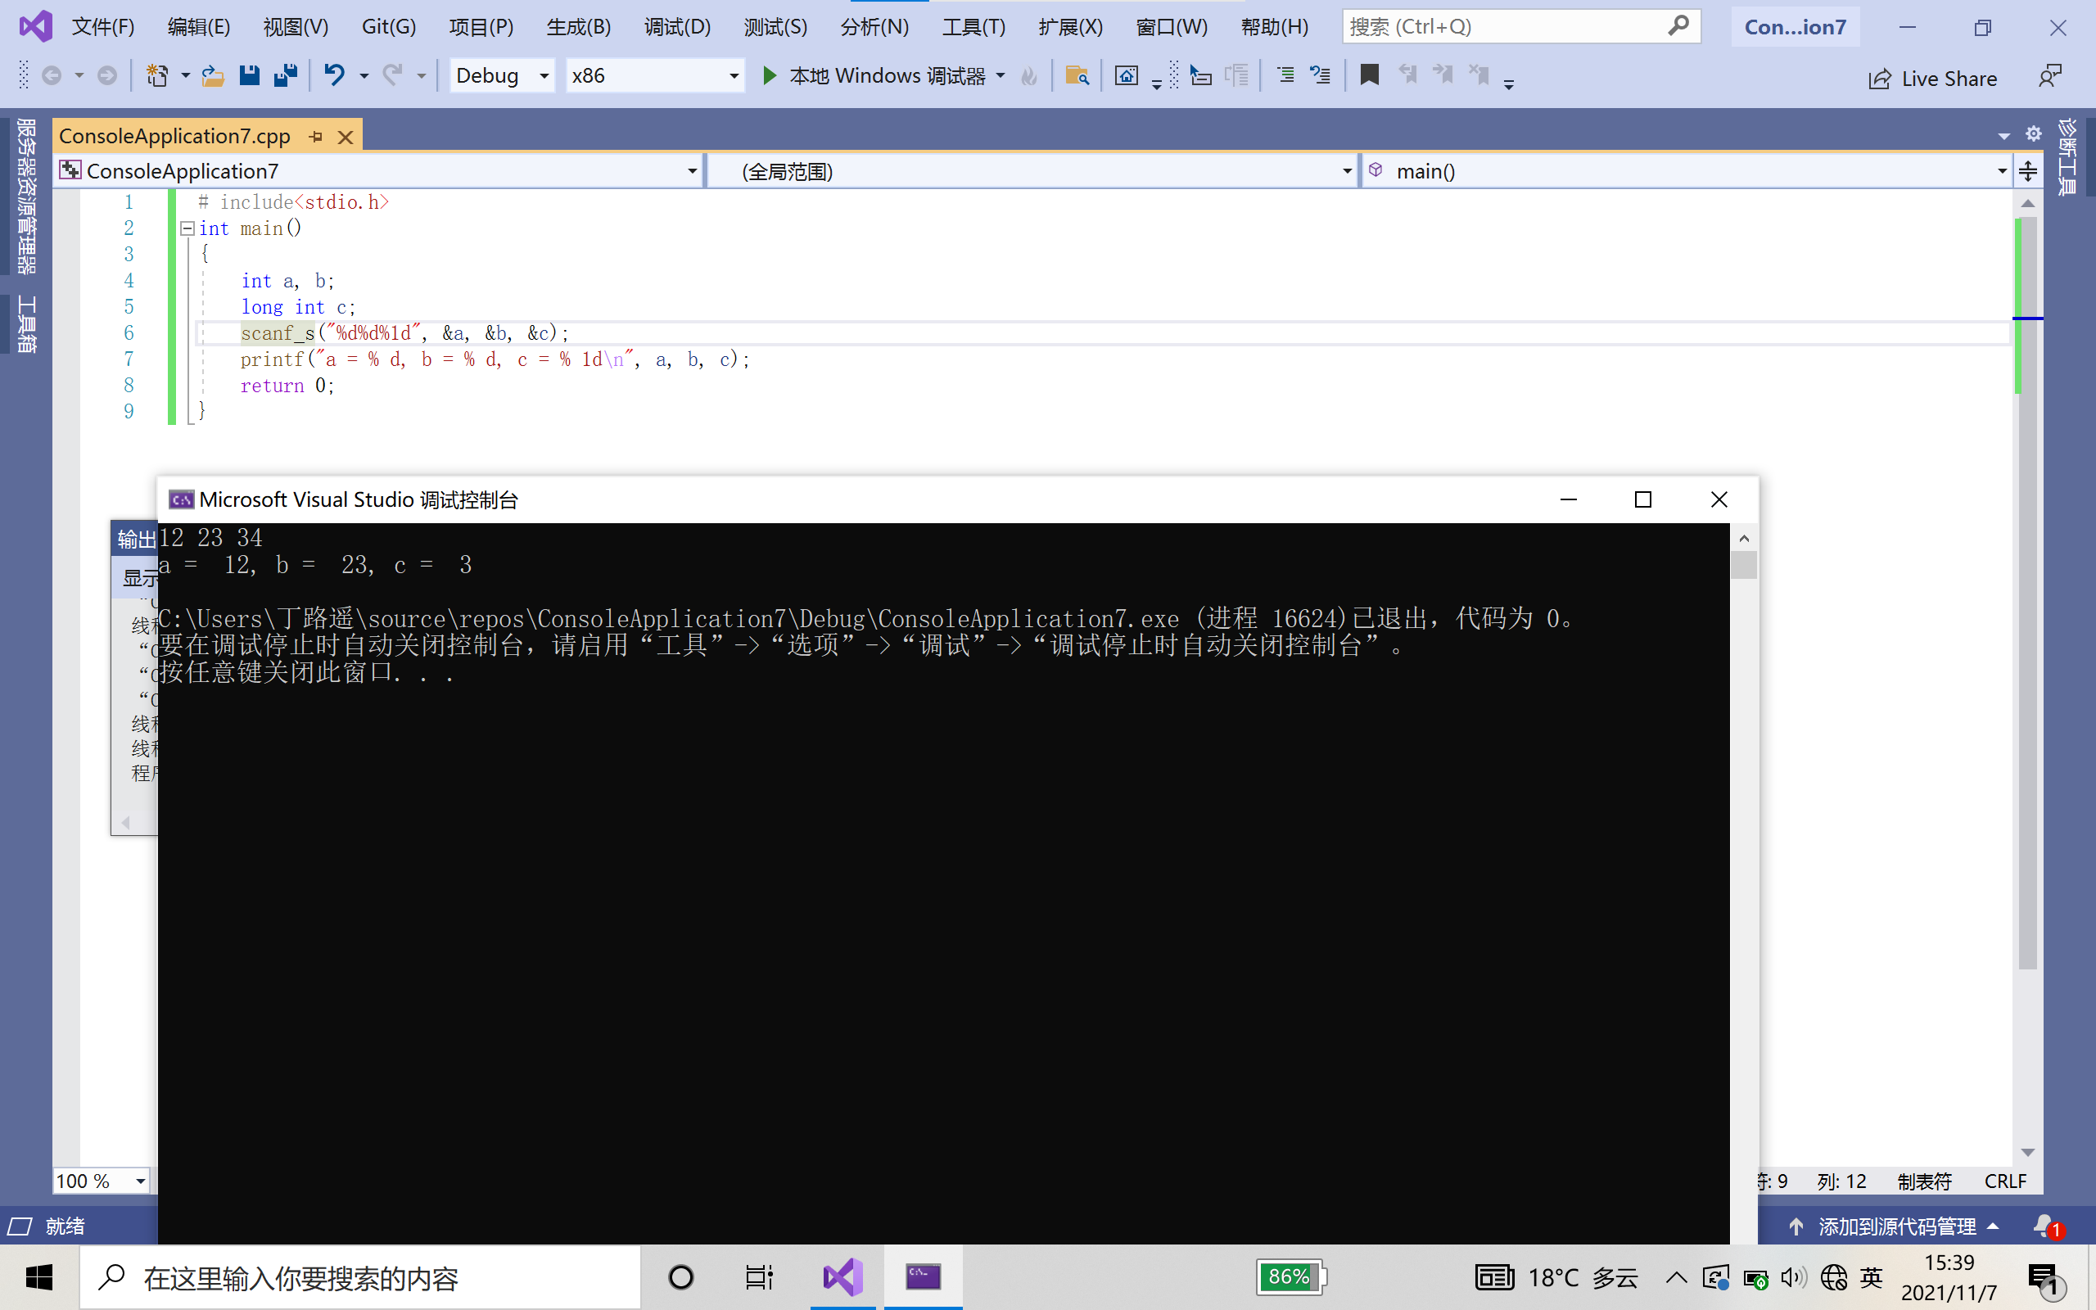
Task: Click the console window scrollbar up arrow
Action: (x=1745, y=538)
